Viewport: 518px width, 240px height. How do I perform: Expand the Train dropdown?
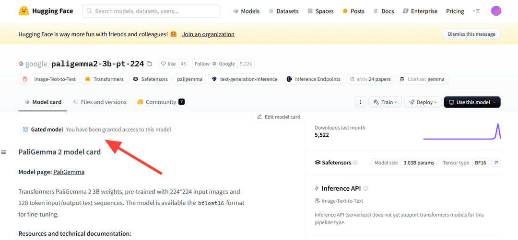385,102
